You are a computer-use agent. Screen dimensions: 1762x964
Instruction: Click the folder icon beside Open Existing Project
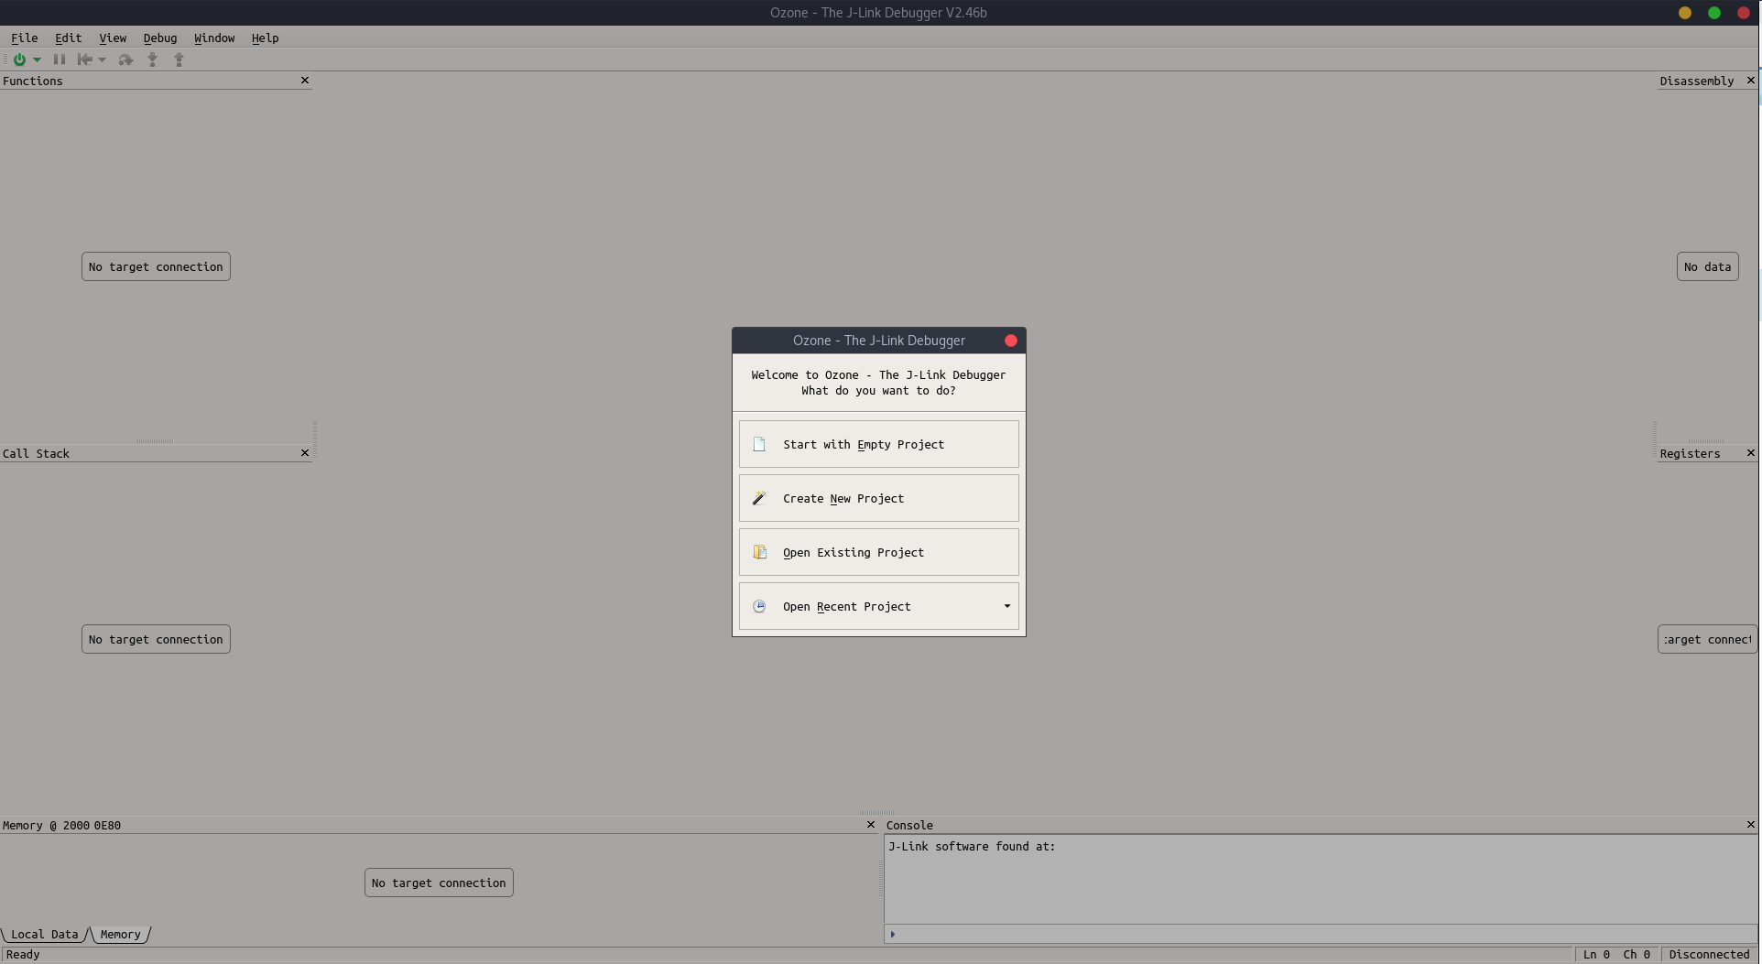[x=759, y=552]
